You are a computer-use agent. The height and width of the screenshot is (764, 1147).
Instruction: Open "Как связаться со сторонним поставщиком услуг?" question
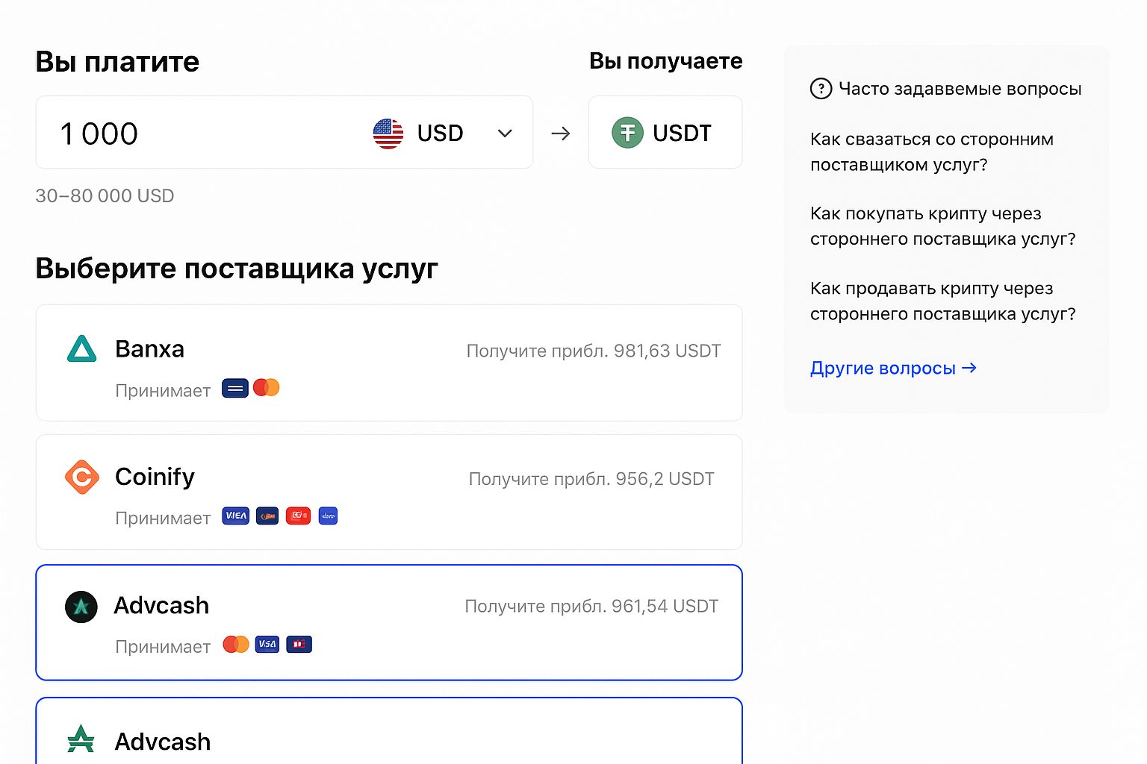931,151
